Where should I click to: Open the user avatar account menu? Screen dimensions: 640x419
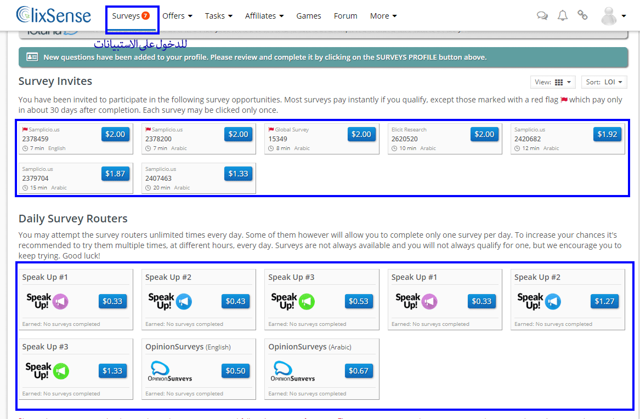click(609, 16)
